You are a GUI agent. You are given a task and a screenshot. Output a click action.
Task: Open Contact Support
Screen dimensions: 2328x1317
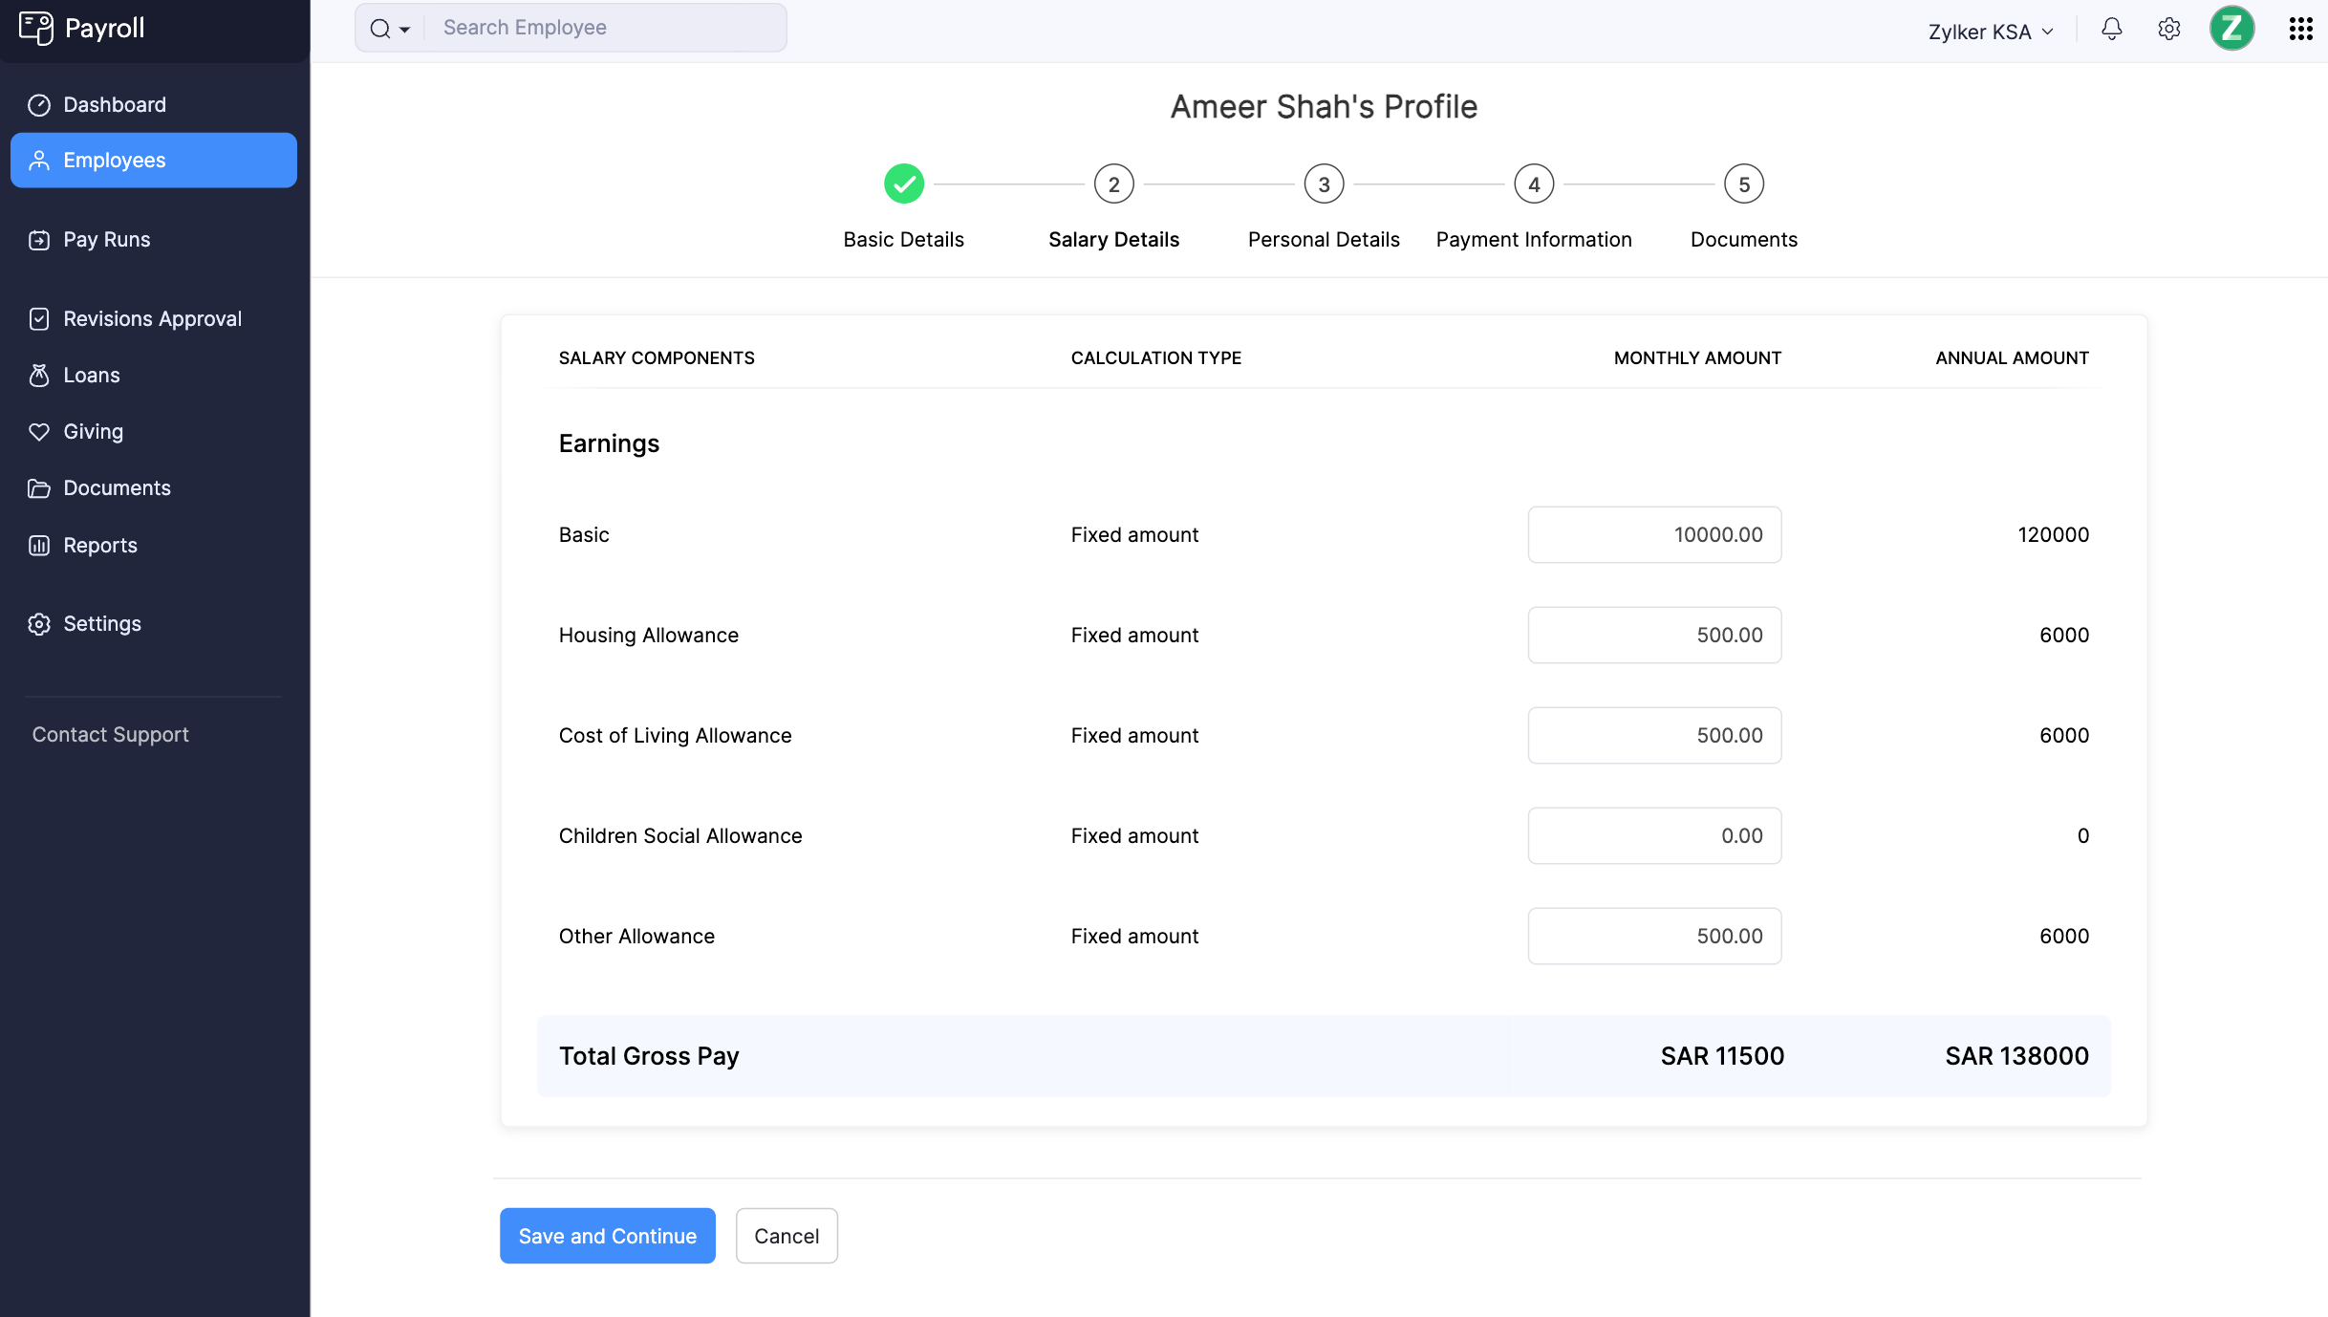[110, 734]
